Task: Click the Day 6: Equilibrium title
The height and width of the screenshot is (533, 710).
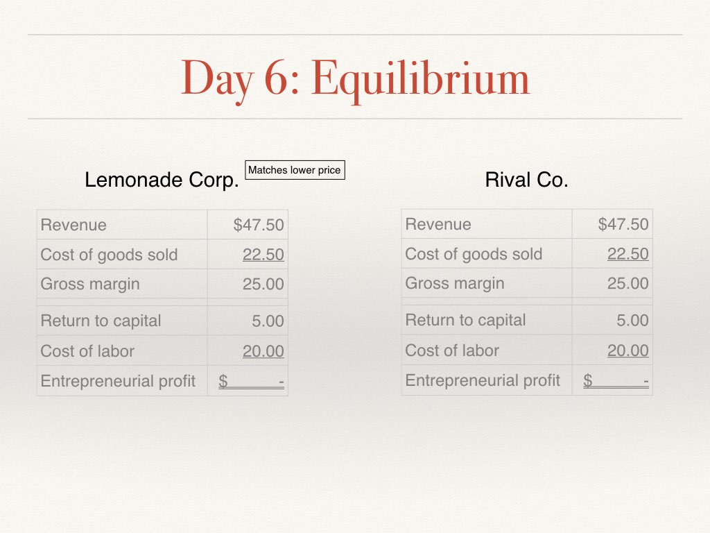Action: point(355,79)
